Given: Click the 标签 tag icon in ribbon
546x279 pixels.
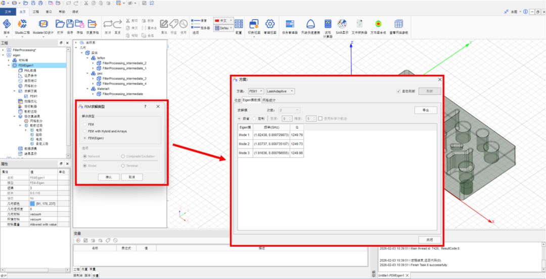Looking at the screenshot, I should click(x=173, y=24).
